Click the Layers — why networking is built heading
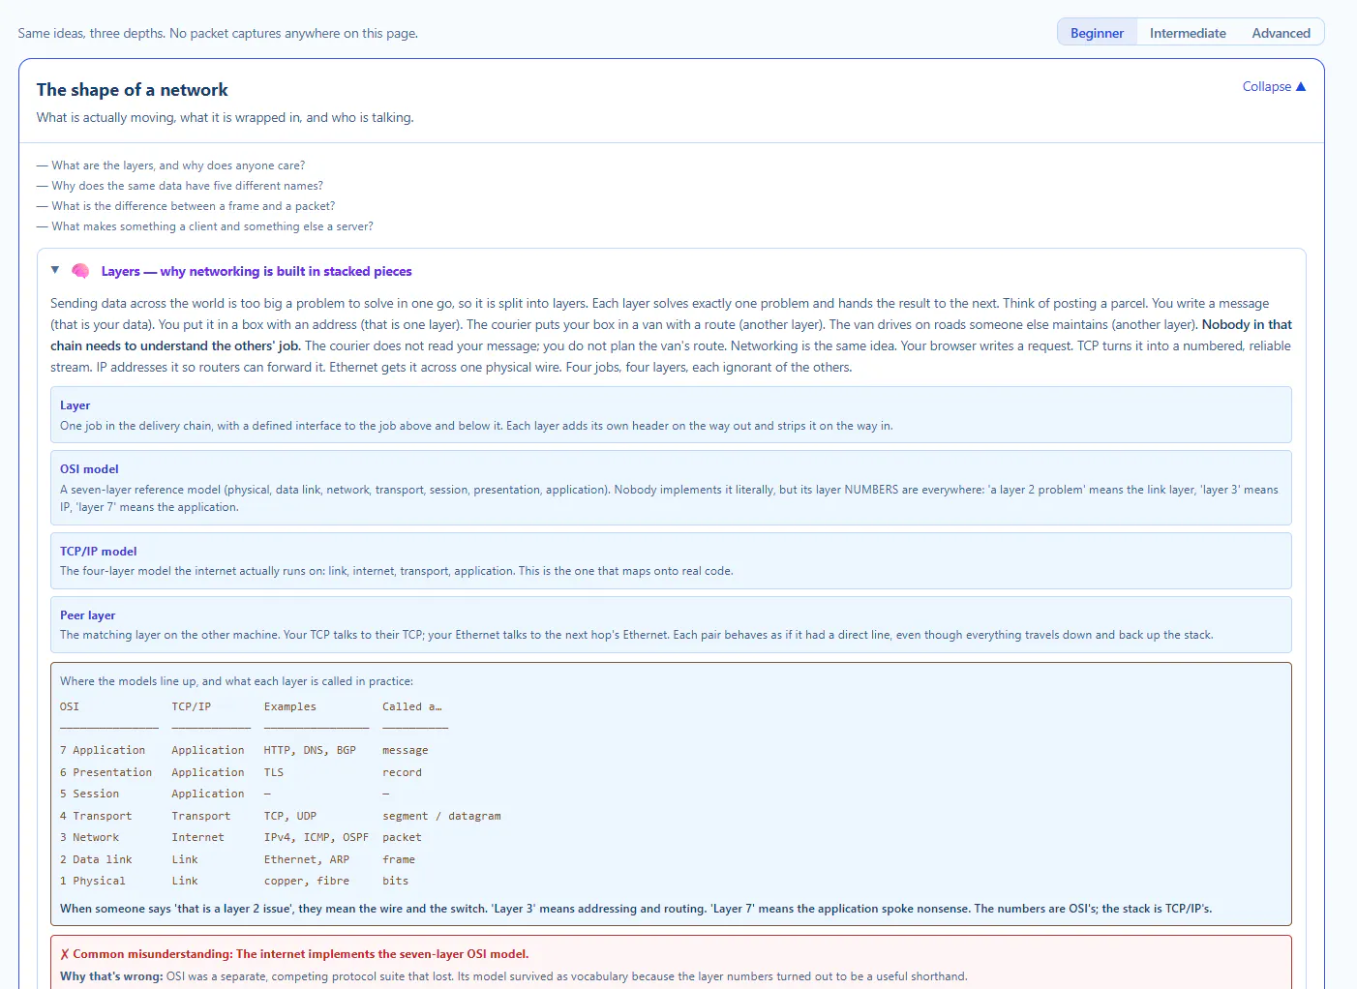Image resolution: width=1357 pixels, height=989 pixels. click(x=256, y=271)
